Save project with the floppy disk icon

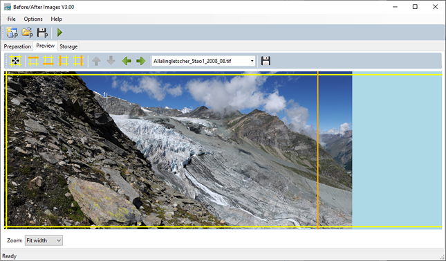[42, 33]
